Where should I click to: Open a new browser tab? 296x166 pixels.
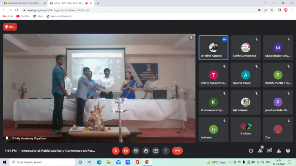click(98, 3)
